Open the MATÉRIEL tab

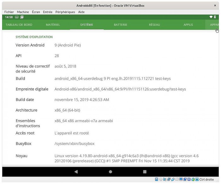(x=53, y=25)
